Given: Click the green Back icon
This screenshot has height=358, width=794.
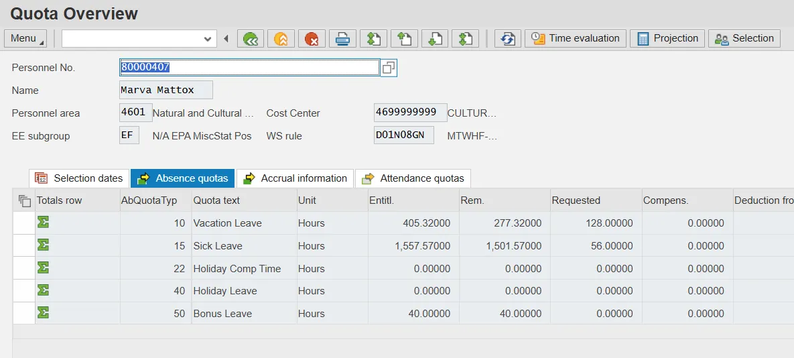Looking at the screenshot, I should pyautogui.click(x=251, y=39).
